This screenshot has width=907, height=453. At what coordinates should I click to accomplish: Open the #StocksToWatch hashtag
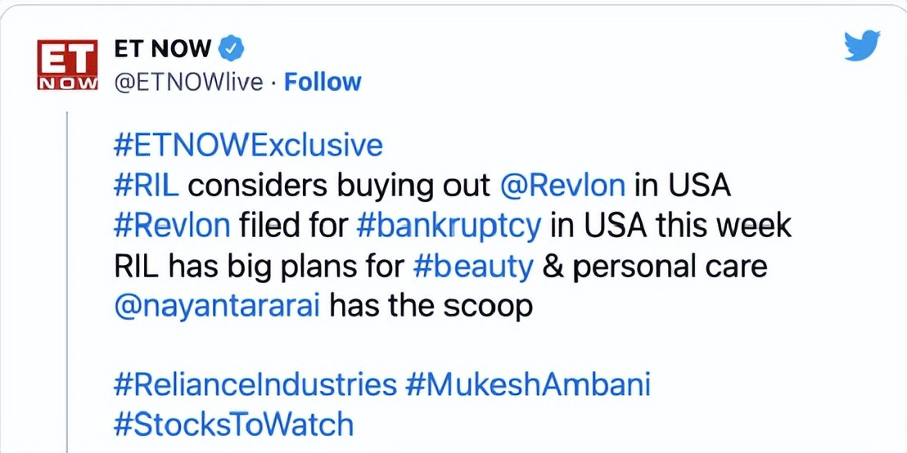click(x=233, y=424)
